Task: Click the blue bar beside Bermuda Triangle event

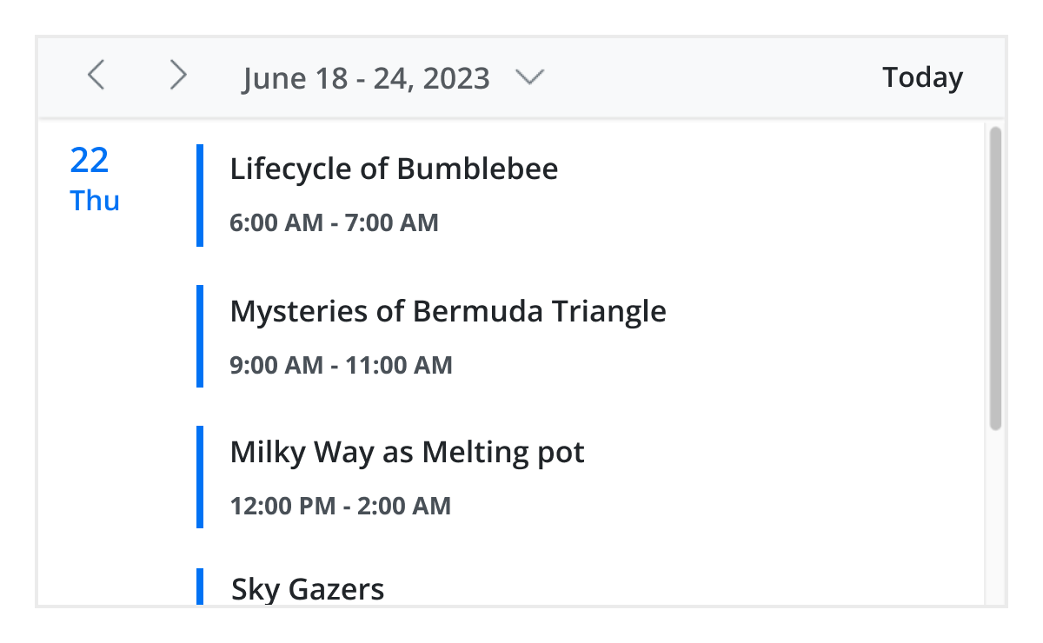Action: click(x=200, y=335)
